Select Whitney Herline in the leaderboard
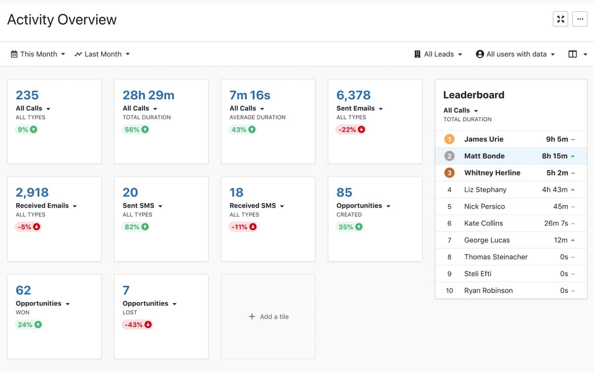Viewport: 594px width, 373px height. click(511, 173)
